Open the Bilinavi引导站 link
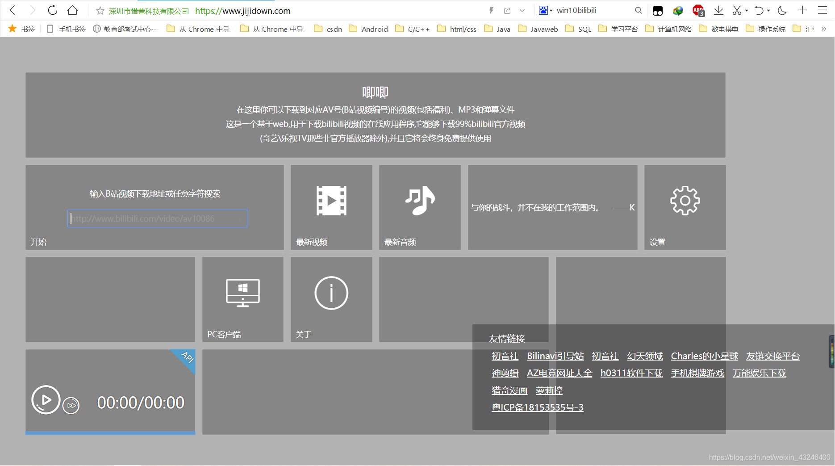This screenshot has width=835, height=466. pos(555,356)
